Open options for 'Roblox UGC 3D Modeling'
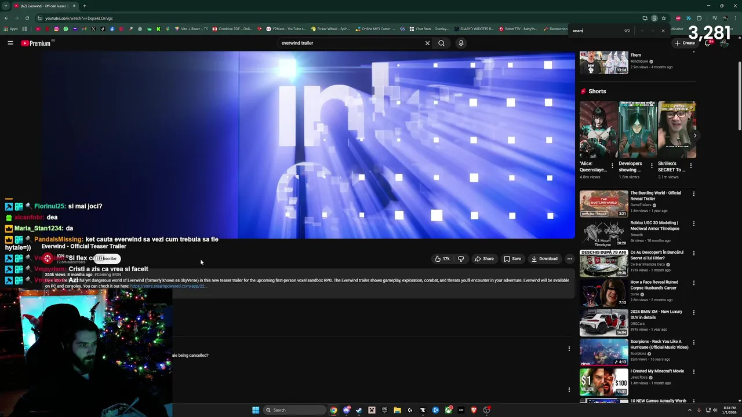Viewport: 742px width, 417px height. 693,224
